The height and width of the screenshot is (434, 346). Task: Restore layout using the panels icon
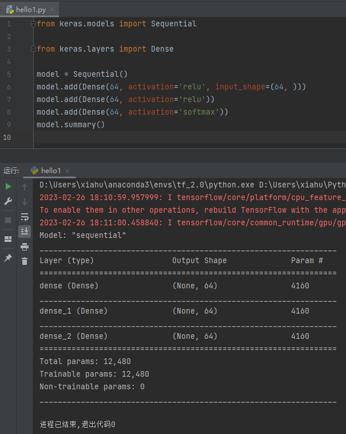coord(8,239)
